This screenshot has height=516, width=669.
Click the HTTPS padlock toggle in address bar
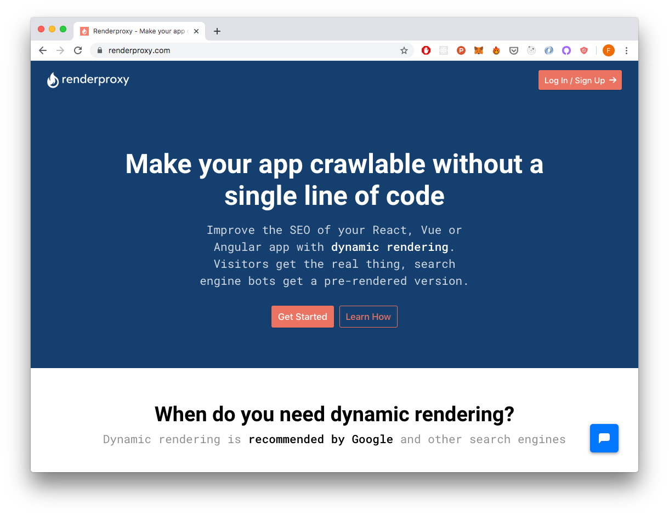coord(100,50)
